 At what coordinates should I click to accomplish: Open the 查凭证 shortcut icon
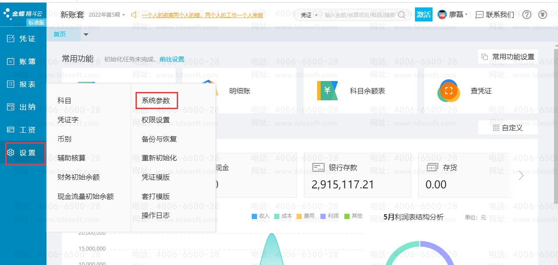[x=448, y=91]
